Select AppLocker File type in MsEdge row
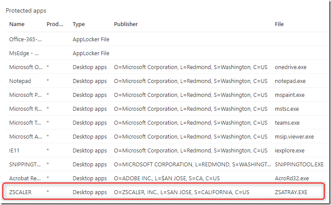The image size is (331, 205). click(91, 53)
